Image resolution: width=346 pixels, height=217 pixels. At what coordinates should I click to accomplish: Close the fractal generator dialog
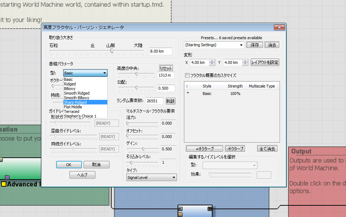[x=279, y=28]
